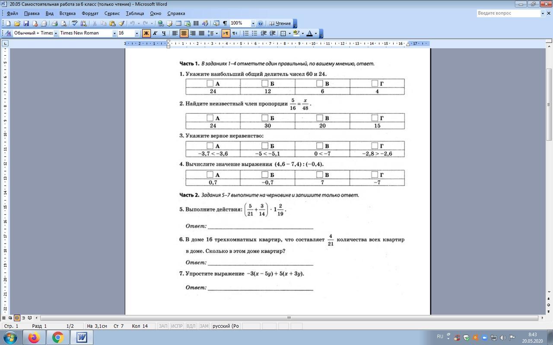Open Windows Start button
Image resolution: width=553 pixels, height=345 pixels.
click(x=10, y=337)
